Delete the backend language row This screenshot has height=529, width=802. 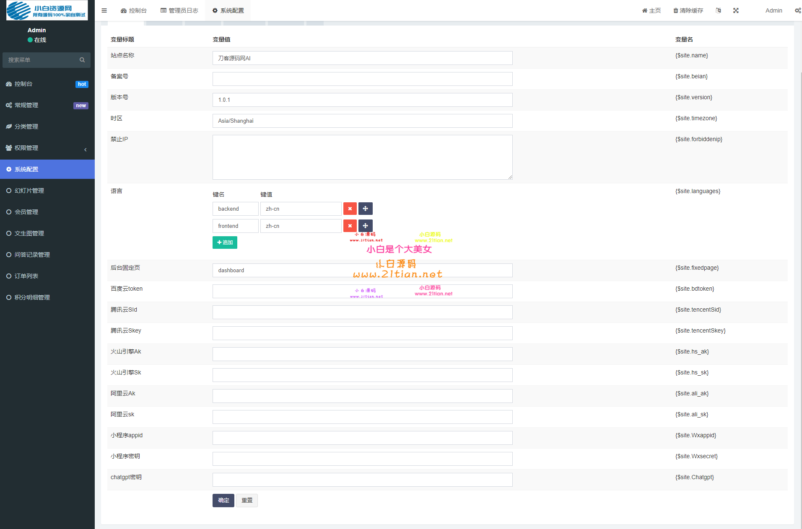[350, 209]
